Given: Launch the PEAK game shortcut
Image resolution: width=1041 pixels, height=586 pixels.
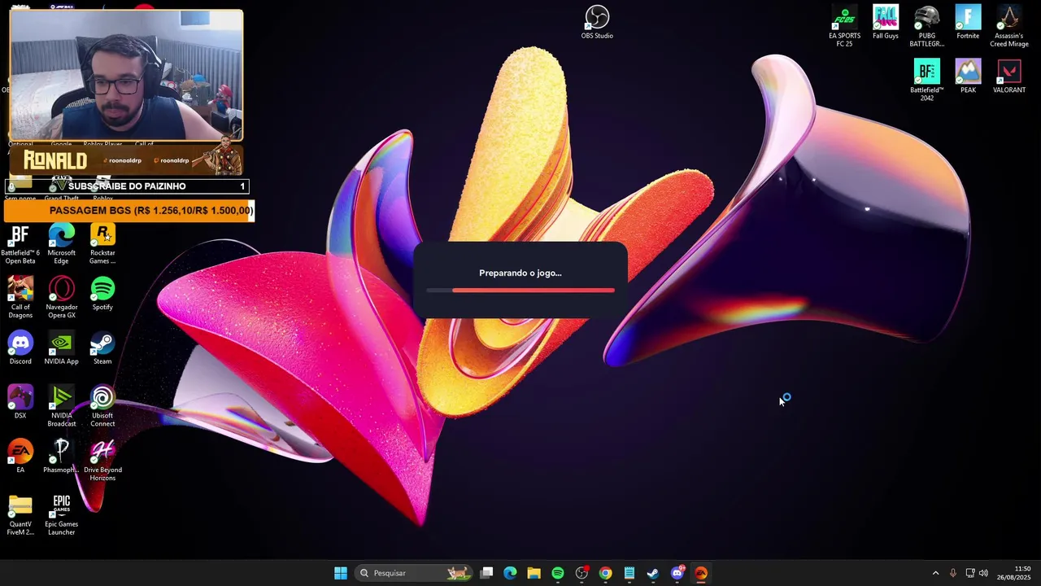Looking at the screenshot, I should (968, 77).
